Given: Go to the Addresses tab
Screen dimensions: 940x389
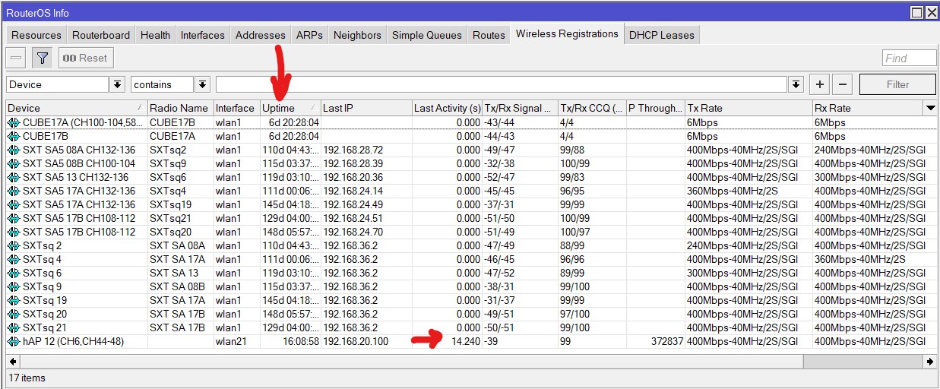Looking at the screenshot, I should [261, 35].
